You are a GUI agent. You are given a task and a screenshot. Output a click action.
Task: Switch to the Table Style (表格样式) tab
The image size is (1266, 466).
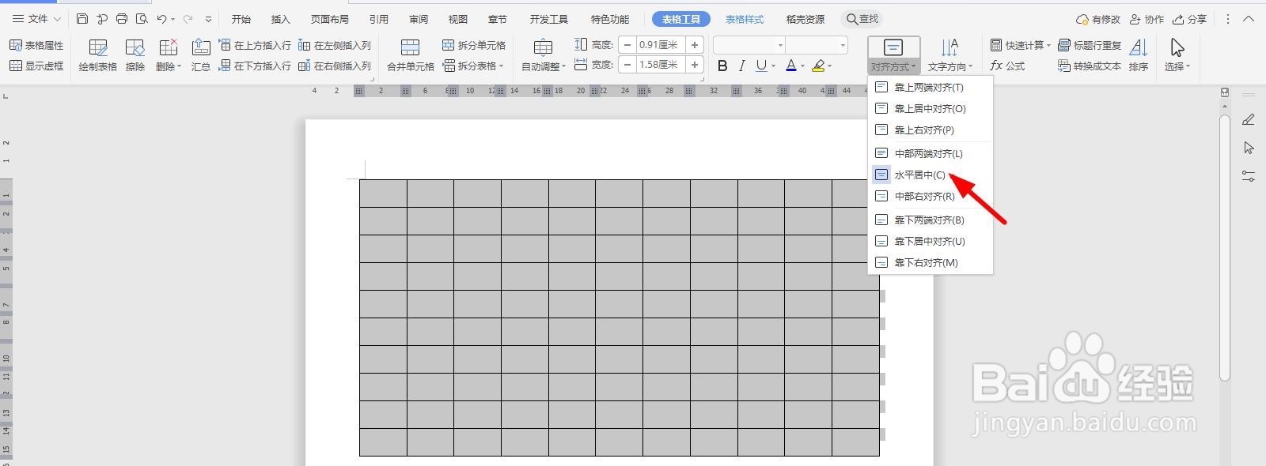tap(745, 19)
